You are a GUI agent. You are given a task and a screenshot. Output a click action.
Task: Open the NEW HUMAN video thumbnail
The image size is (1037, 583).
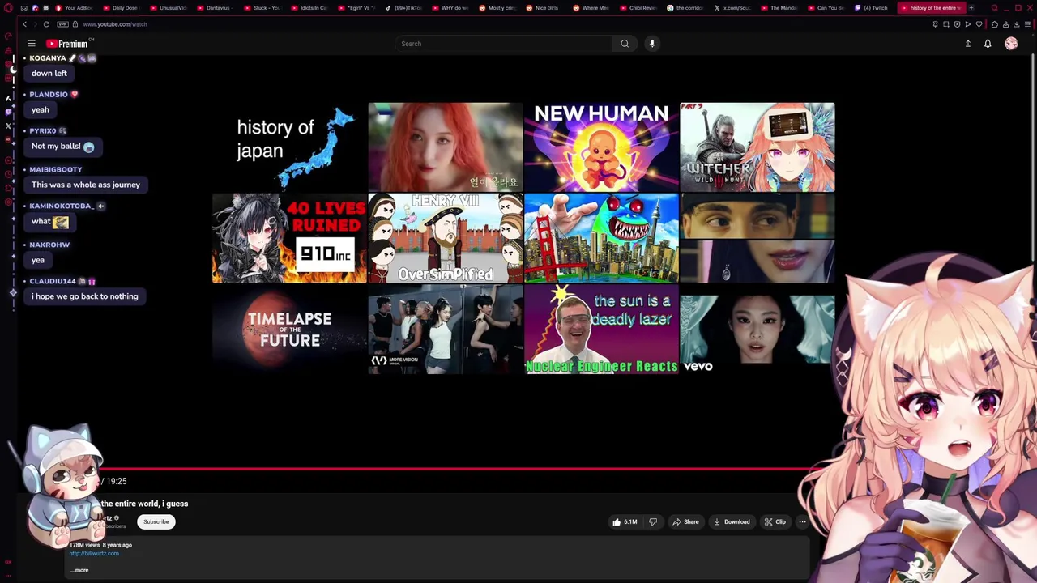601,147
